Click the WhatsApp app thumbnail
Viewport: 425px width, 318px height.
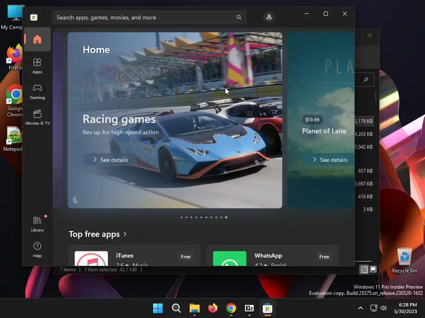tap(230, 258)
